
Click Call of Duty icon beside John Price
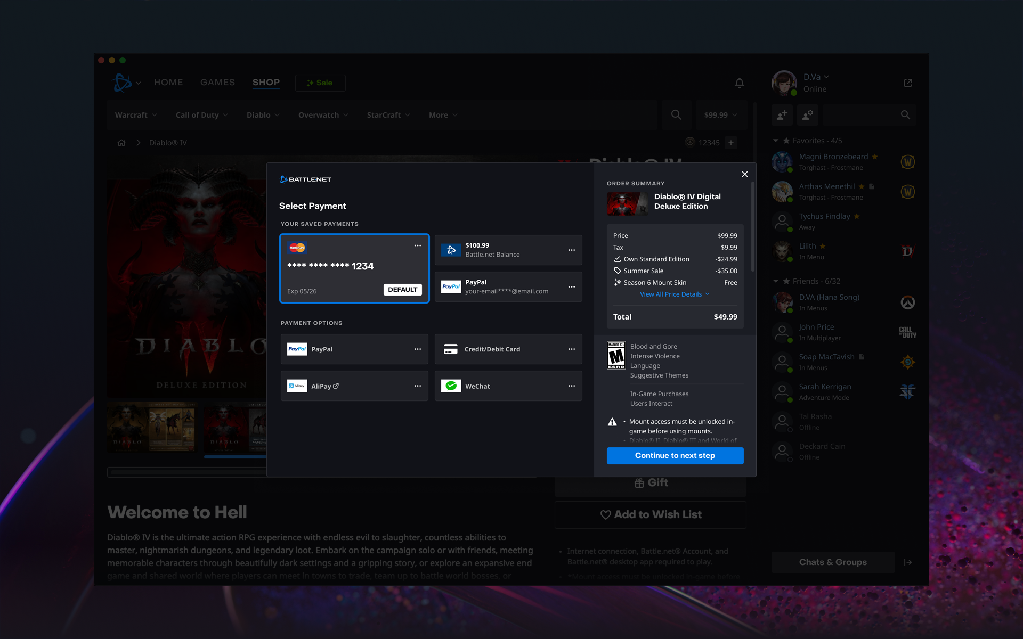click(908, 332)
